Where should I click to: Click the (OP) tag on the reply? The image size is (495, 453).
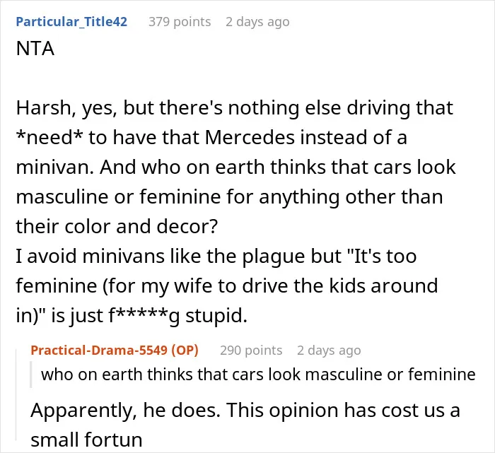[x=185, y=350]
